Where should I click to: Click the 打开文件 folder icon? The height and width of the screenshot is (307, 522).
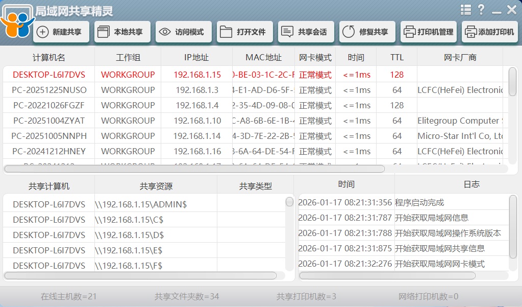point(226,32)
